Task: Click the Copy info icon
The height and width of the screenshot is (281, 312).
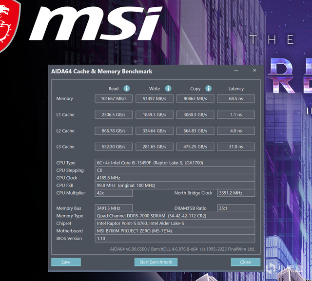Action: [x=209, y=89]
